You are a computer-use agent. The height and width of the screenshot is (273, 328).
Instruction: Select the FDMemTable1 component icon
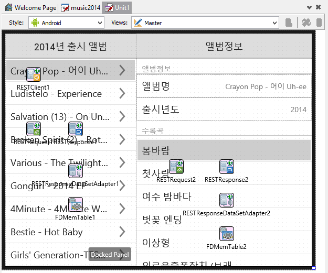coord(76,204)
